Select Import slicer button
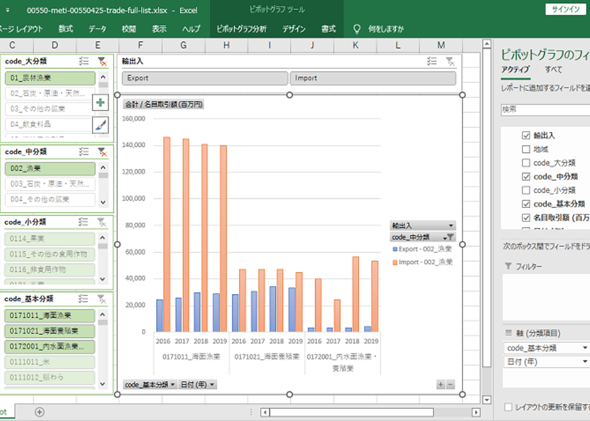The image size is (590, 421). tap(373, 78)
